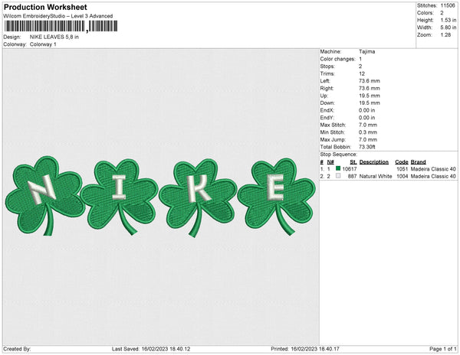Click the 'Stop Sequence:' heading
Viewport: 460px width, 355px height.
(x=339, y=155)
